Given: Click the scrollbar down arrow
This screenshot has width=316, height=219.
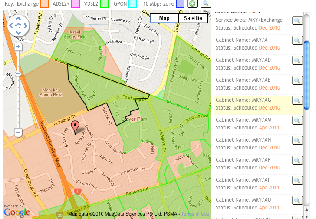Looking at the screenshot, I should coord(306,216).
